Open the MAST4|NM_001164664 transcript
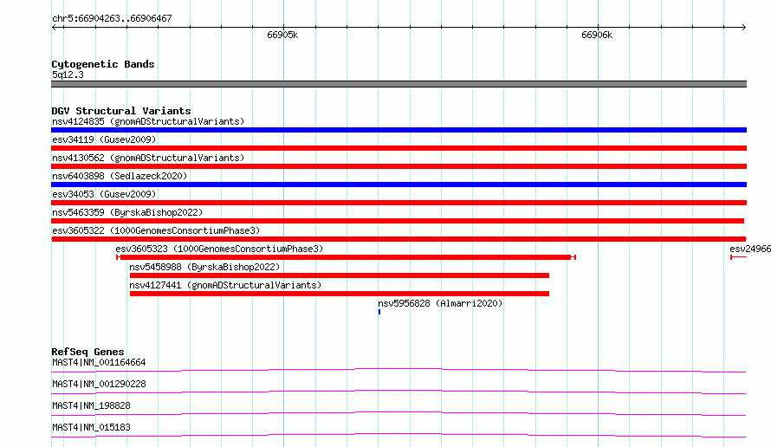The height and width of the screenshot is (447, 771). point(99,362)
